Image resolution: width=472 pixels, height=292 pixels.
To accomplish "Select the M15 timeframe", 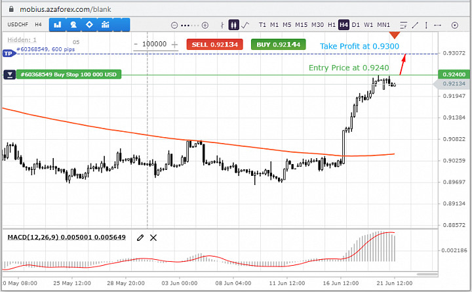I will 302,25.
